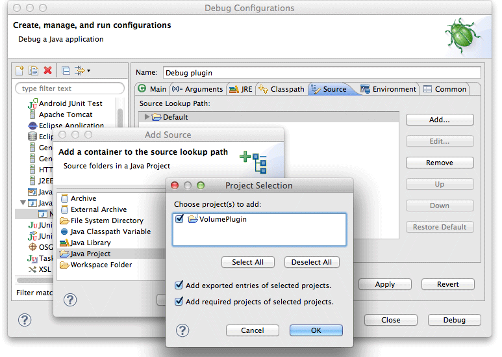Screen dimensions: 502x357
Task: Uncheck Add required projects of selected projects
Action: pyautogui.click(x=179, y=302)
